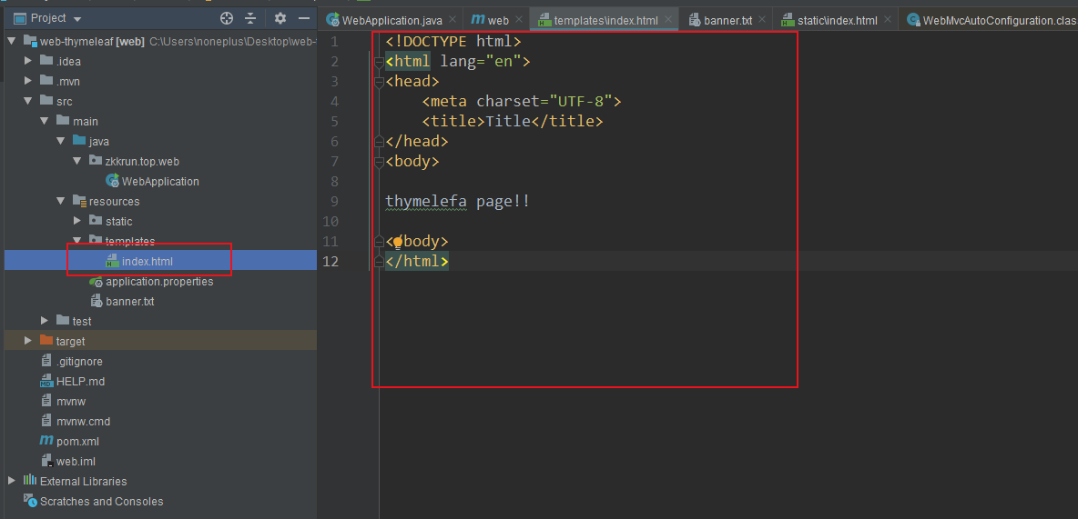Click the pom.xml Maven icon
The image size is (1078, 519).
coord(46,441)
